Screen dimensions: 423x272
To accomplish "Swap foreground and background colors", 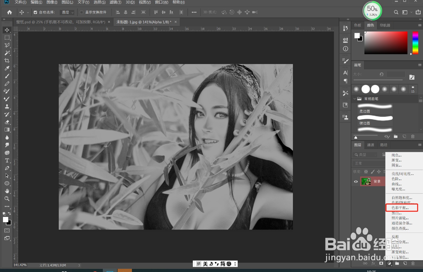I will [10, 214].
